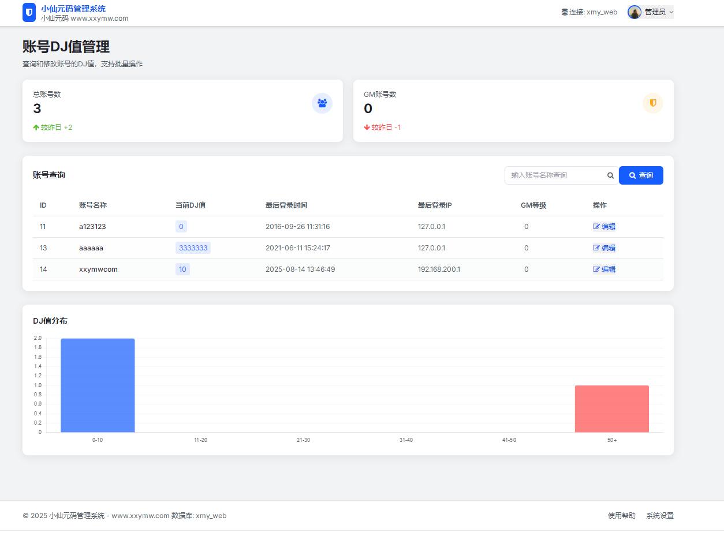The height and width of the screenshot is (540, 724).
Task: Click the DJ值分布 chart title
Action: pos(50,321)
